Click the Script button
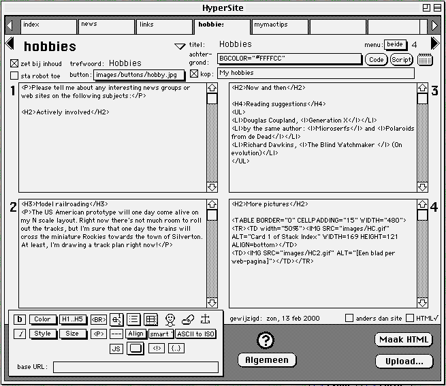 coord(401,59)
